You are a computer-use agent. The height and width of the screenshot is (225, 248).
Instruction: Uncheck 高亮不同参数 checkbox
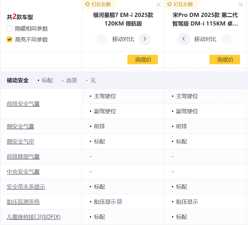[9, 39]
